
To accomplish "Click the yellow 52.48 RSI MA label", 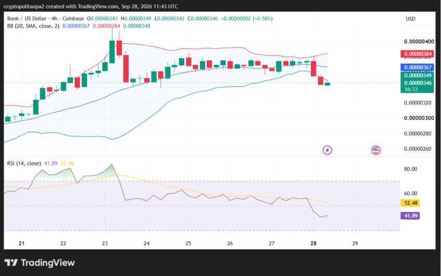I will tap(410, 203).
